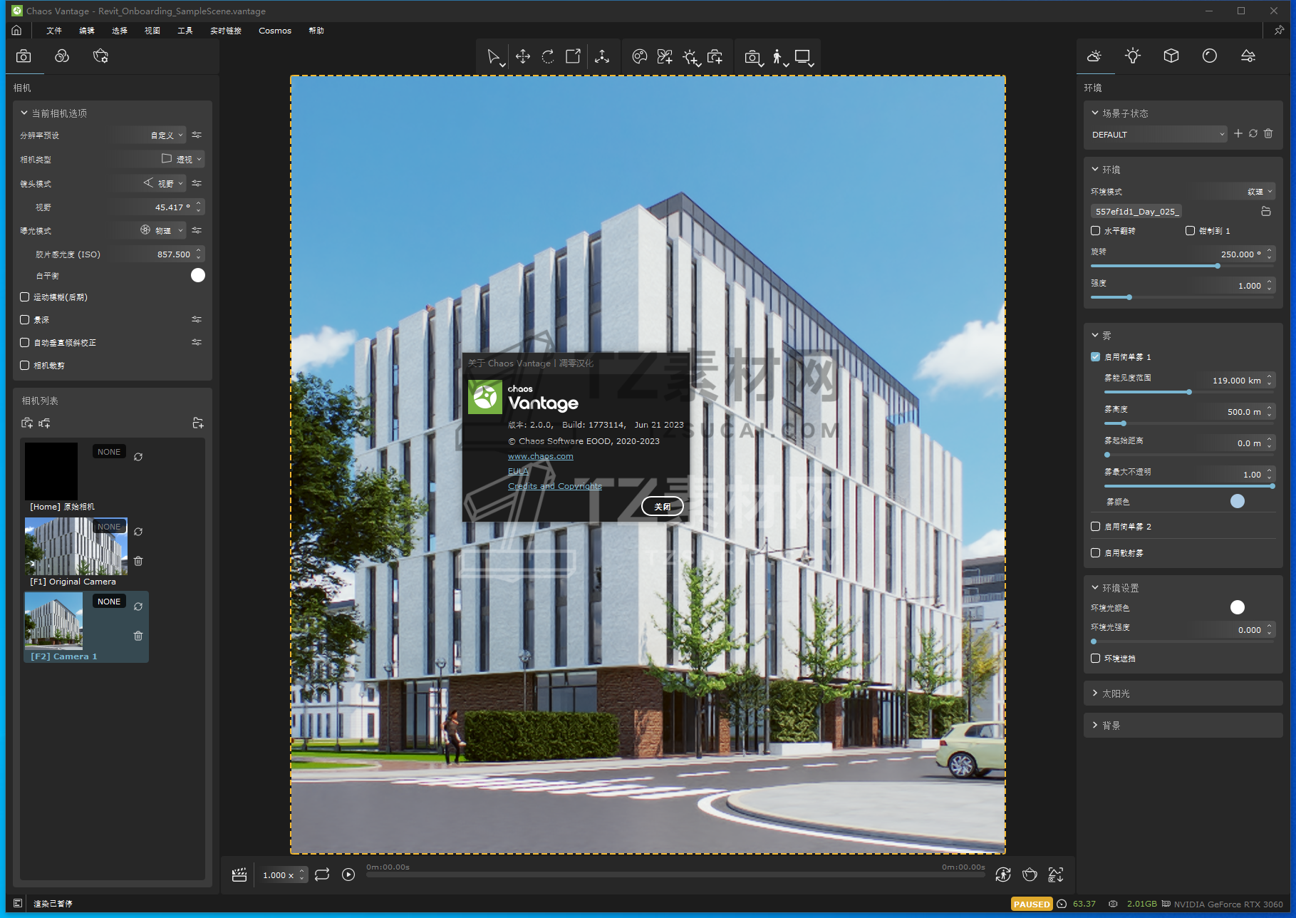
Task: Activate the move tool in toolbar
Action: point(523,56)
